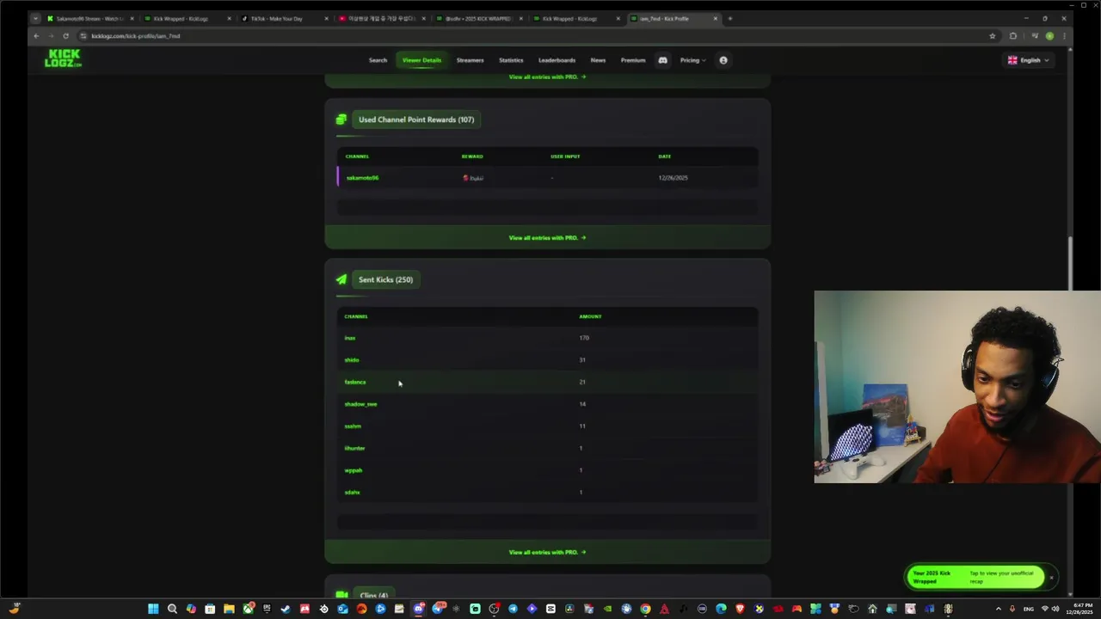The image size is (1101, 619).
Task: Open Google Chrome from the taskbar
Action: (645, 609)
